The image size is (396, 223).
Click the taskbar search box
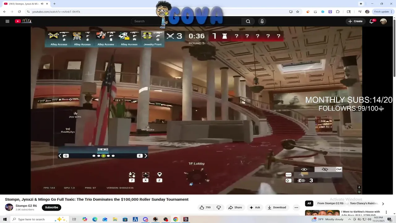click(40, 219)
